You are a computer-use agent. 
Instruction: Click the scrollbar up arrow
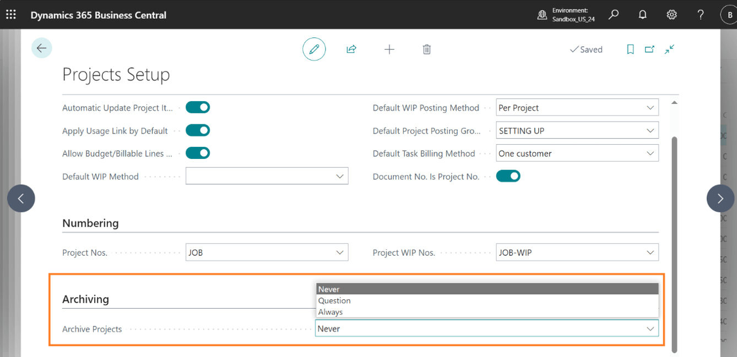(674, 103)
